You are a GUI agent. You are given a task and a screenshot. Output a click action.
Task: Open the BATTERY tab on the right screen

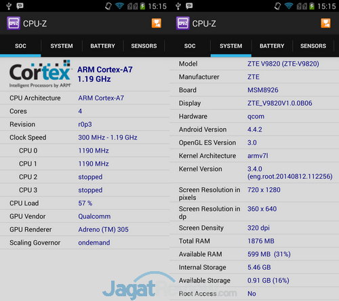[x=272, y=46]
